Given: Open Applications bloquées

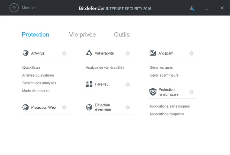Looking at the screenshot, I should [x=166, y=114].
